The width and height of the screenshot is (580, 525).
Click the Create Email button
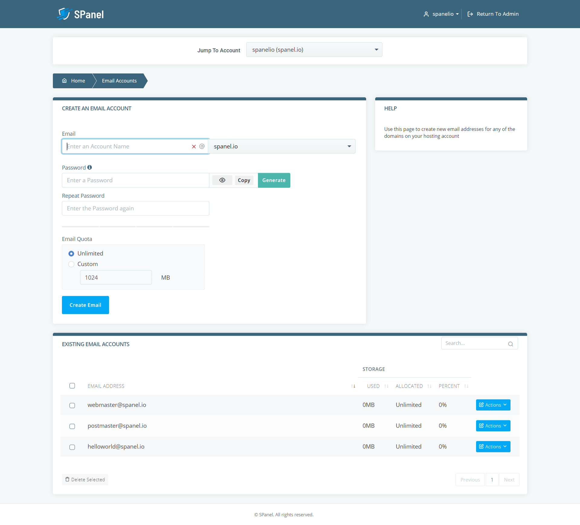point(85,305)
